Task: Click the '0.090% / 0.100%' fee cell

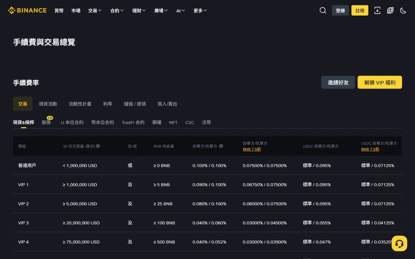Action: click(x=209, y=185)
